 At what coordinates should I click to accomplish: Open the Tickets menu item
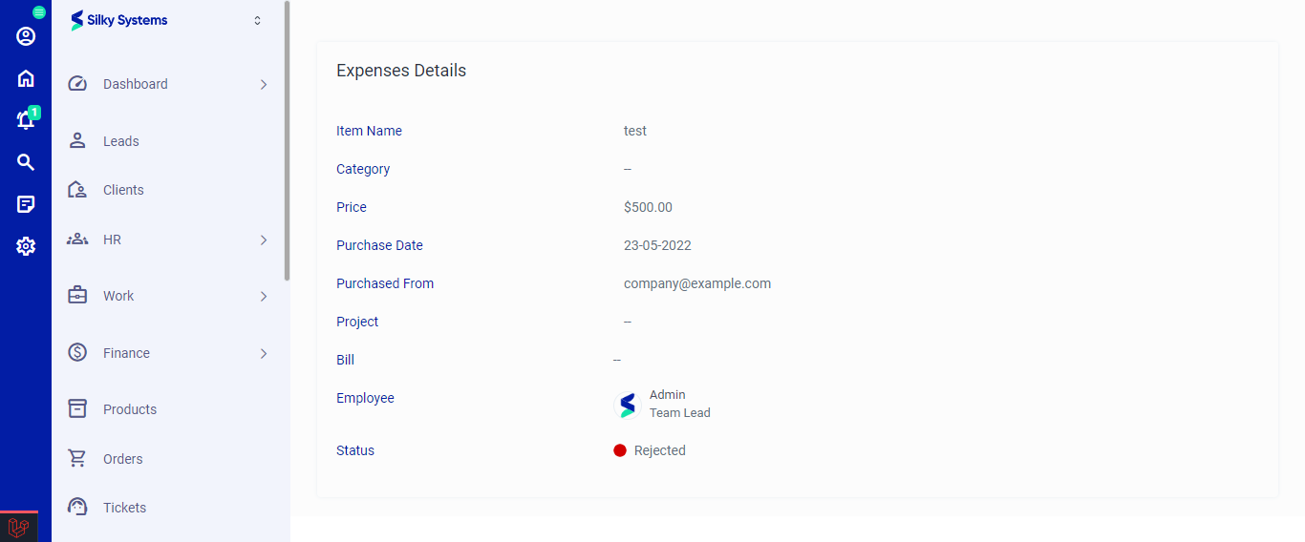(170, 508)
